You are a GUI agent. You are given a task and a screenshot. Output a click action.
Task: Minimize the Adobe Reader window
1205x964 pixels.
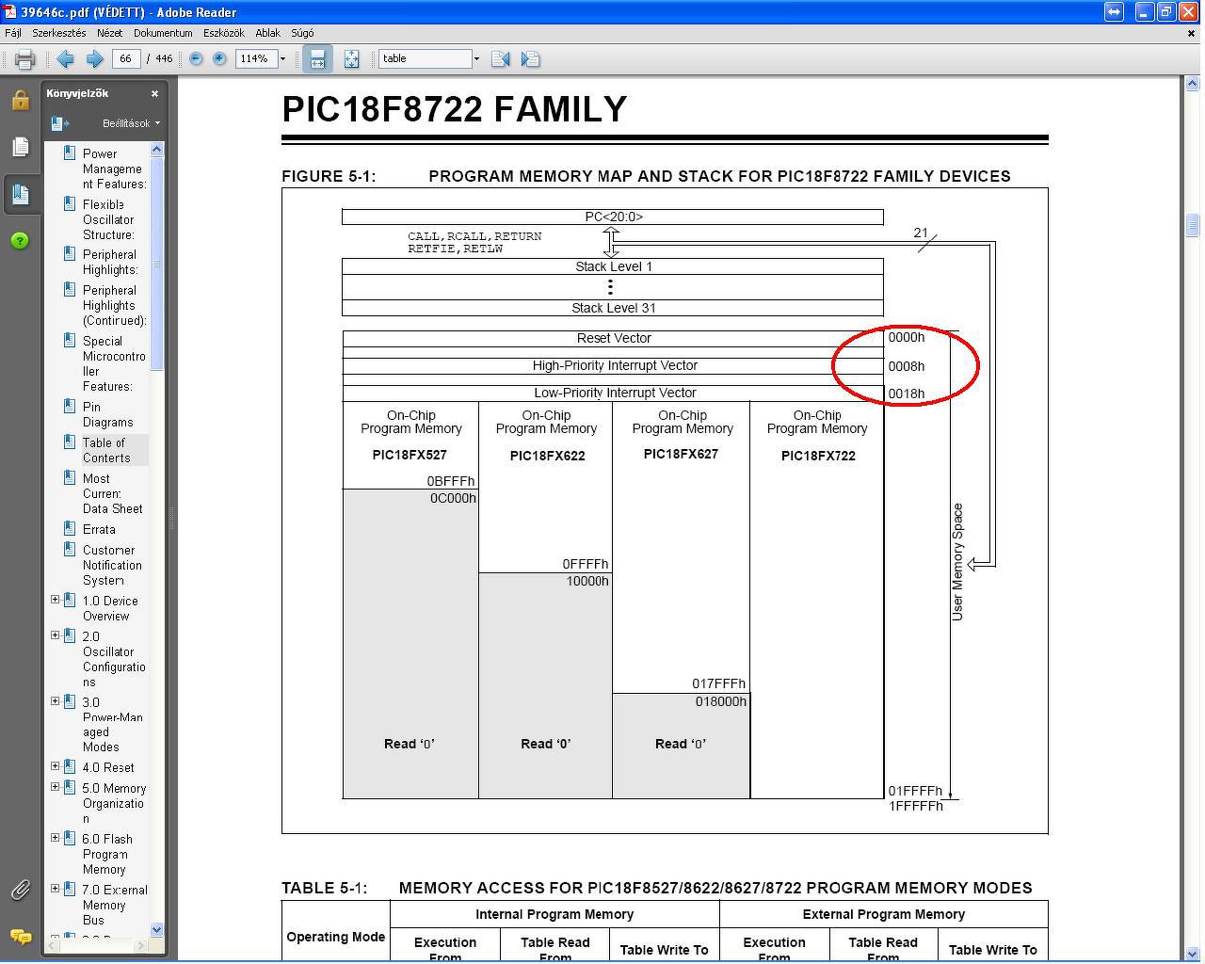[x=1144, y=12]
